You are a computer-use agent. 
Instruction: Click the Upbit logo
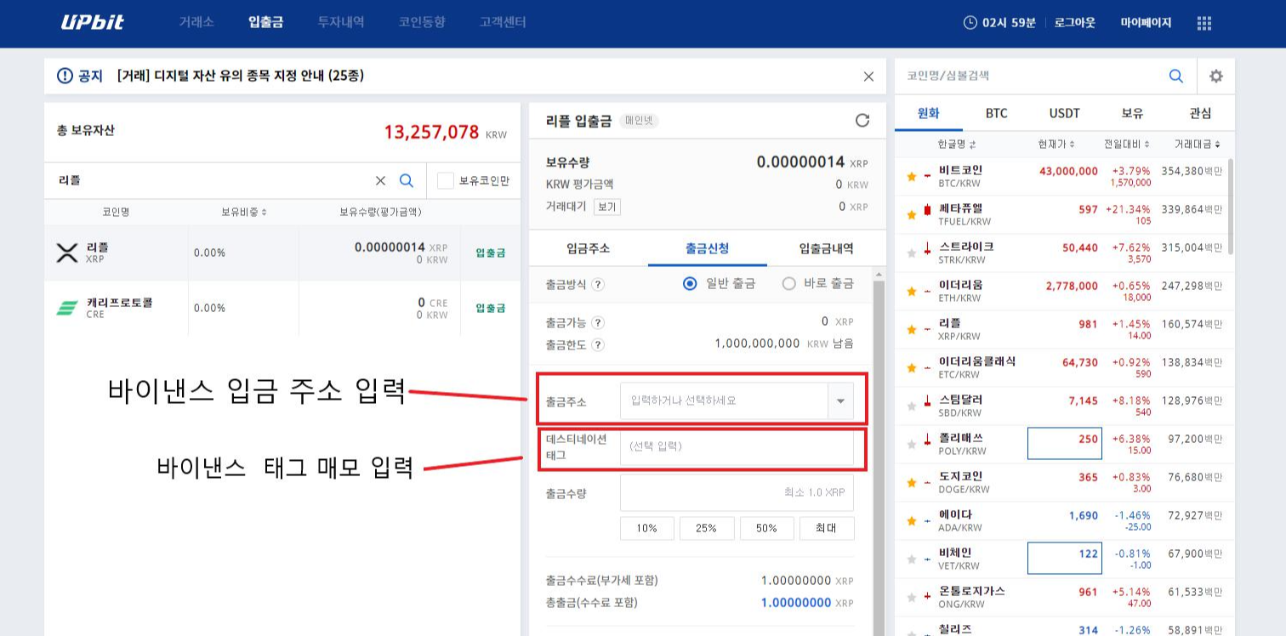click(92, 22)
